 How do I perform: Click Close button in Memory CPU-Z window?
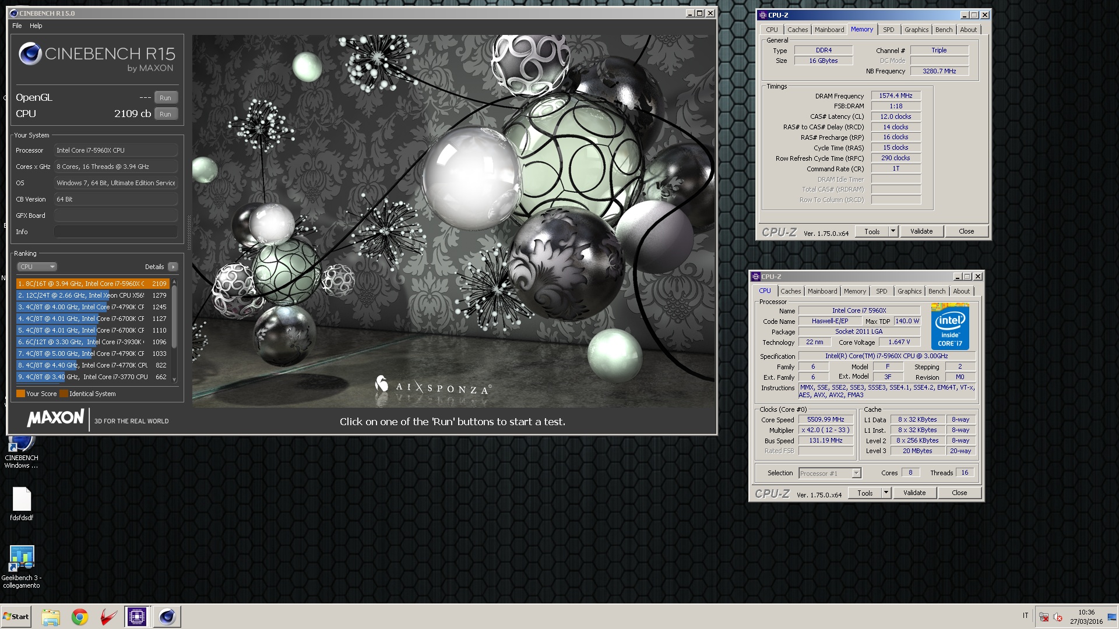[x=966, y=231]
